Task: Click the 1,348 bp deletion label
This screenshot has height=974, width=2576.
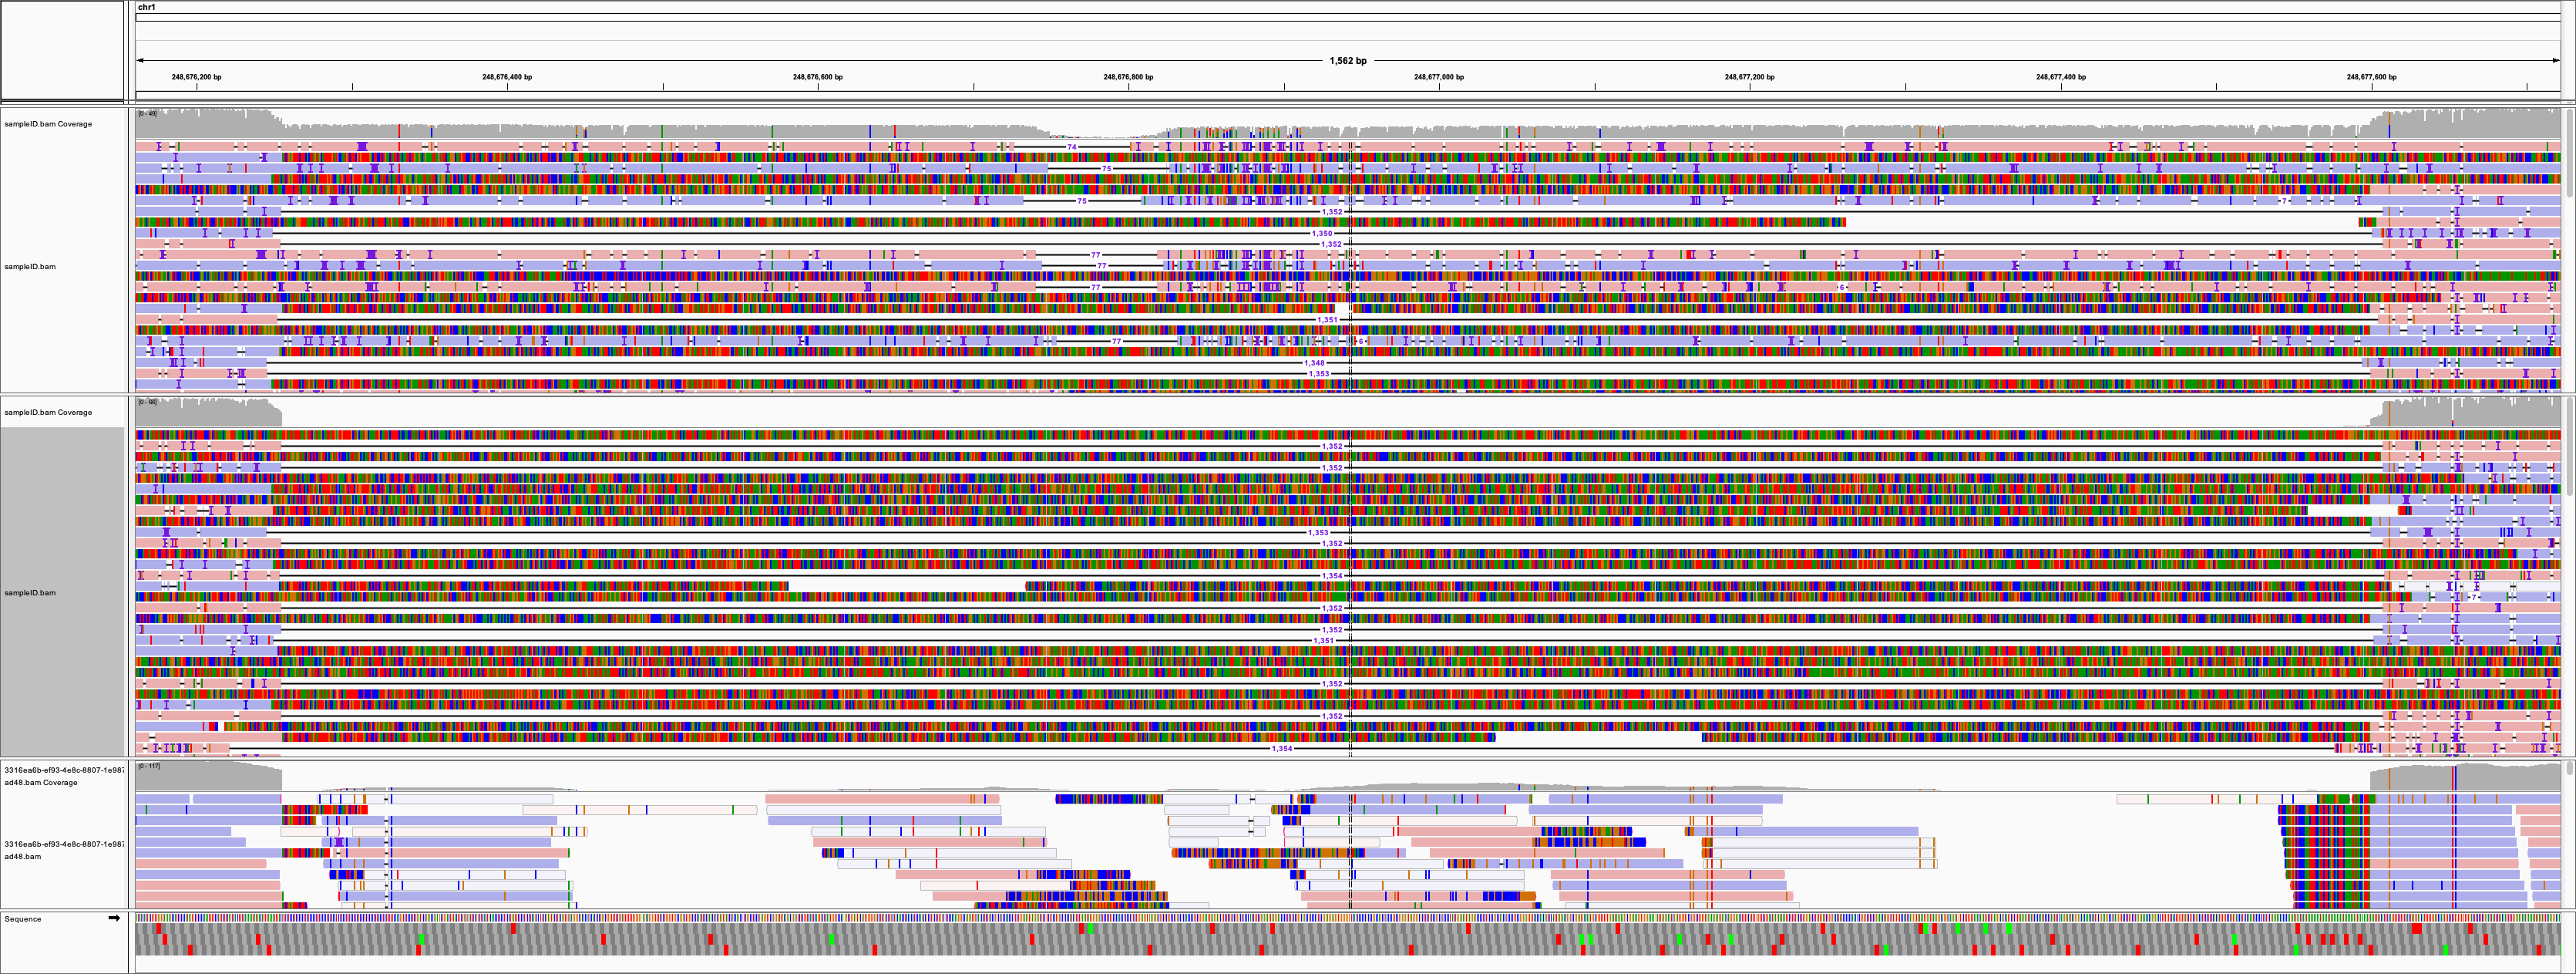Action: pyautogui.click(x=1314, y=363)
